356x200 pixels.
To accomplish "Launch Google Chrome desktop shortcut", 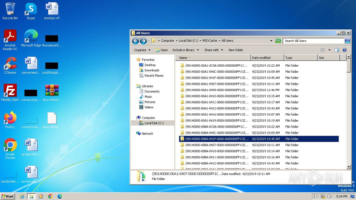I will click(x=10, y=149).
